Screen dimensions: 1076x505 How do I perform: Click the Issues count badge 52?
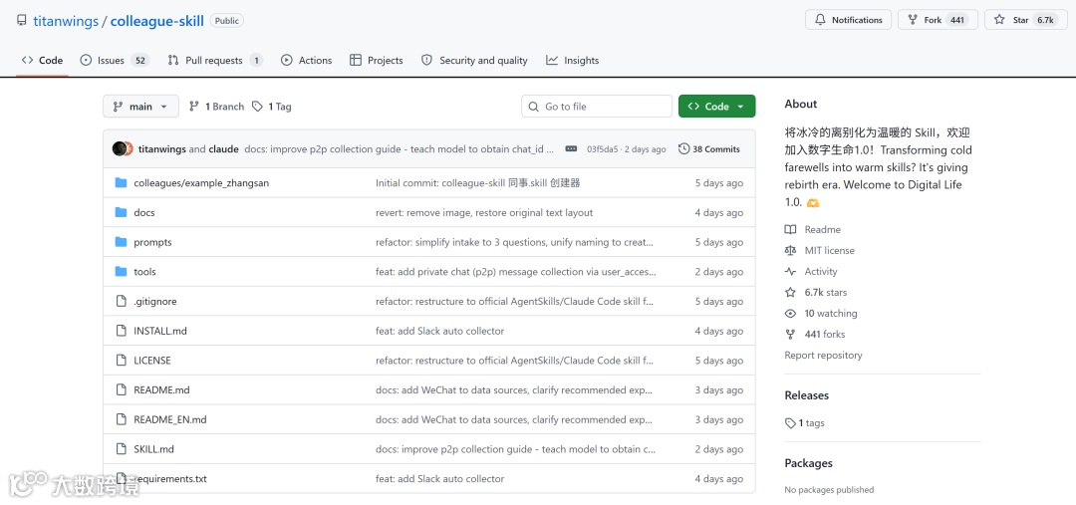click(140, 61)
